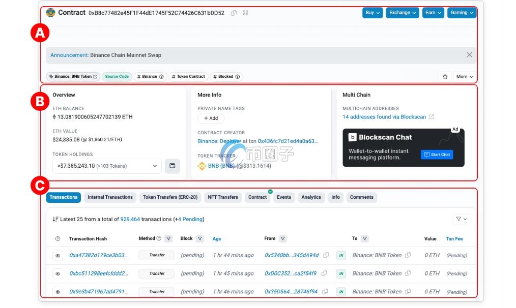Open the token holdings wallet view icon
This screenshot has height=308, width=516.
coord(172,166)
